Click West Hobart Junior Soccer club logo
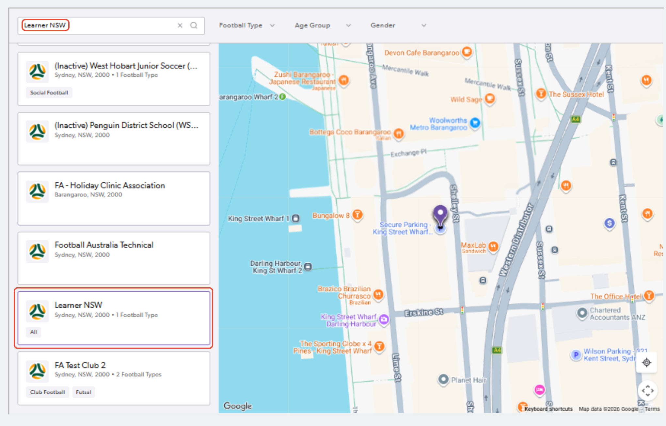Screen dimensions: 666x426 coord(38,72)
